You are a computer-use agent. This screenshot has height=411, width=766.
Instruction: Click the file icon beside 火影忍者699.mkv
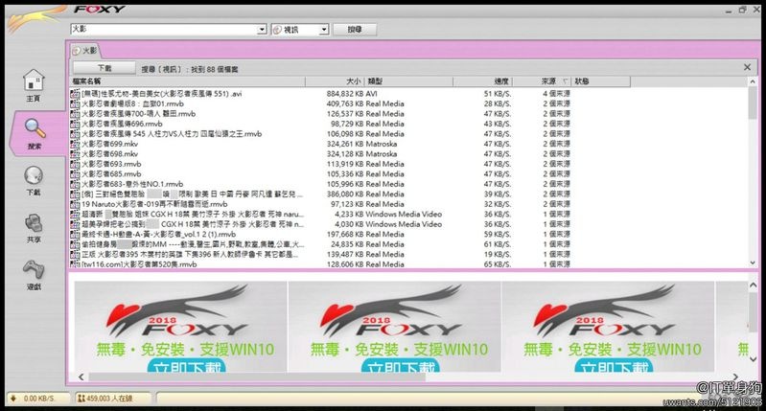pos(76,143)
